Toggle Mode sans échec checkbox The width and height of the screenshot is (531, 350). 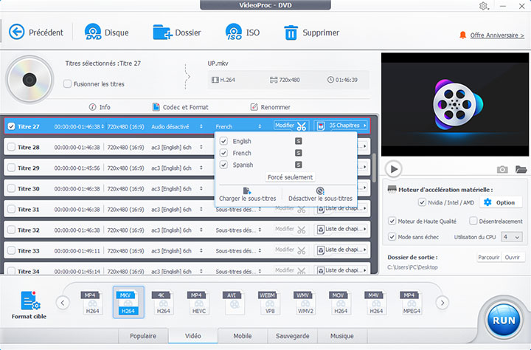point(392,237)
